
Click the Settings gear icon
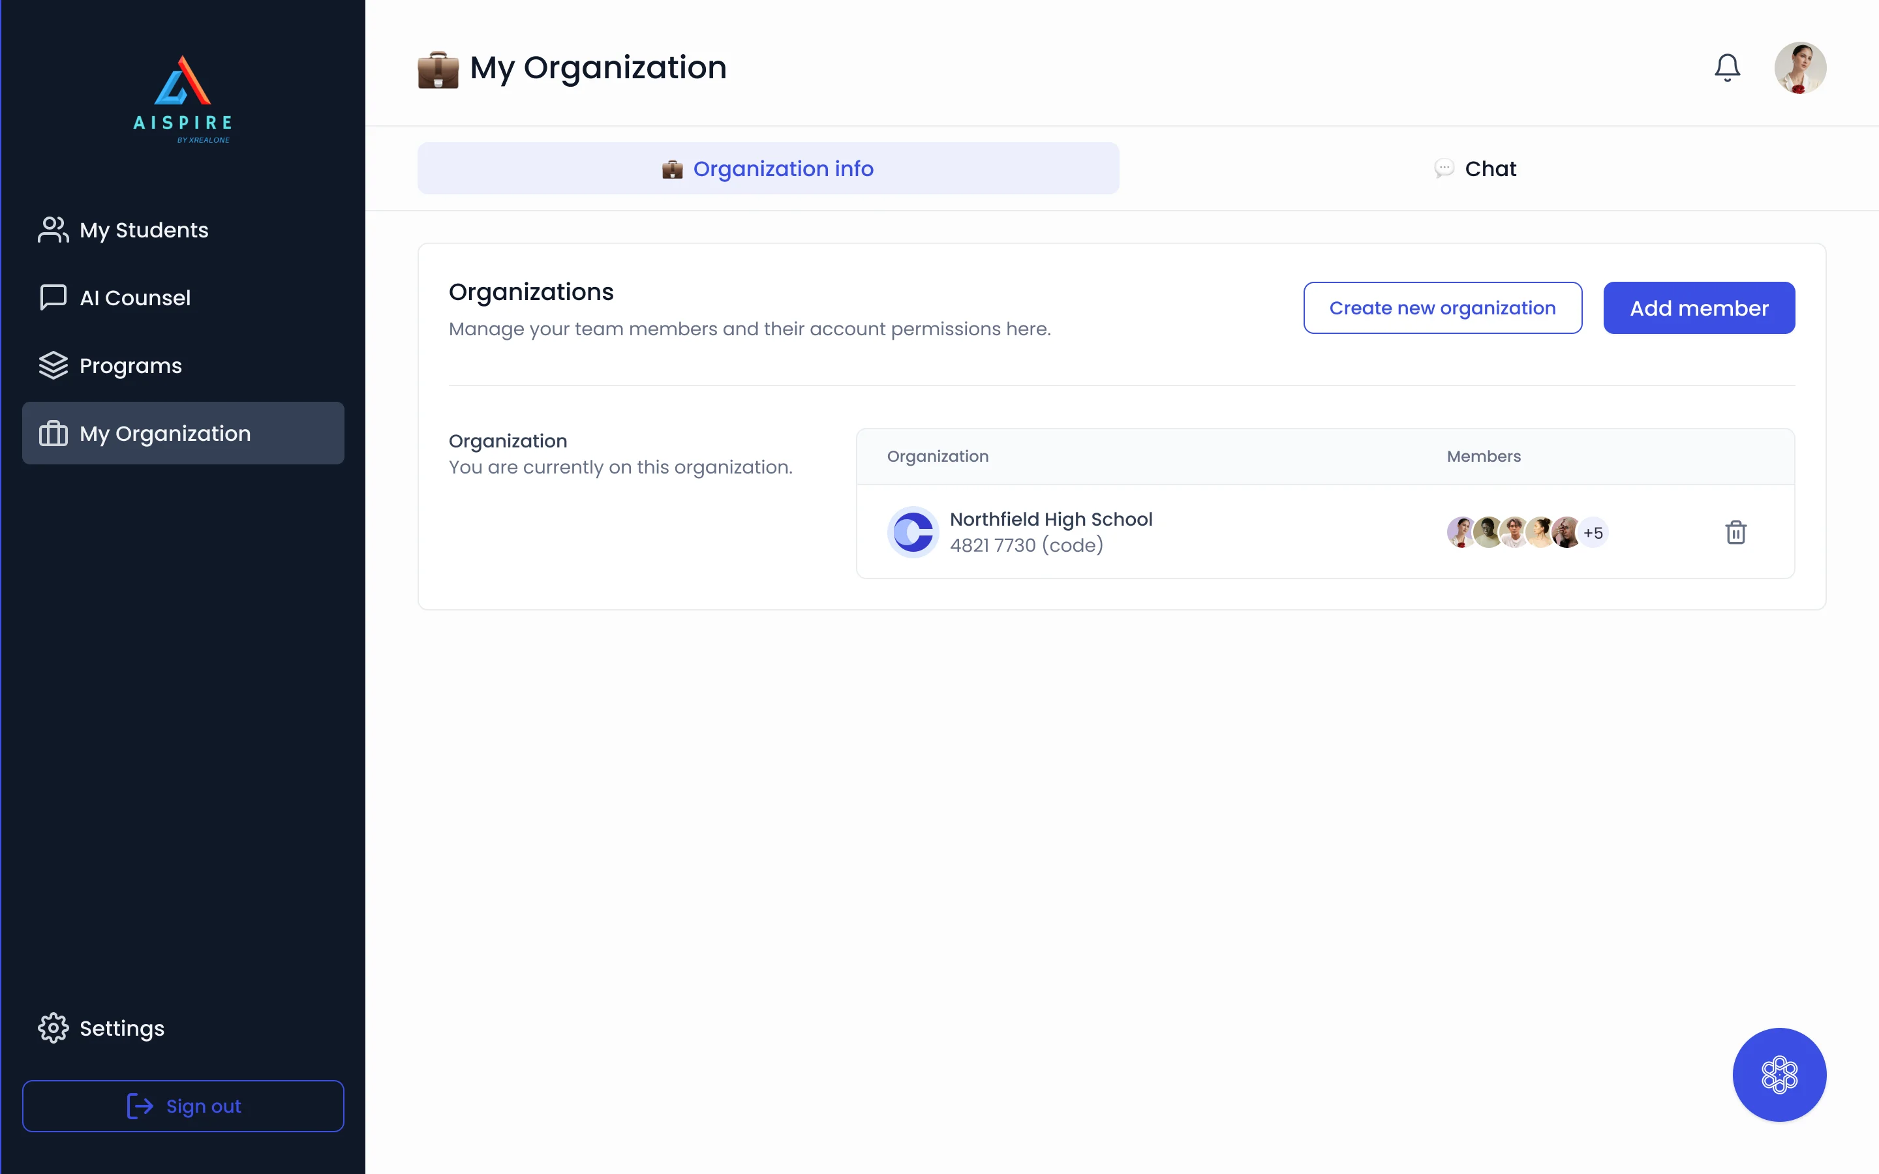click(53, 1027)
